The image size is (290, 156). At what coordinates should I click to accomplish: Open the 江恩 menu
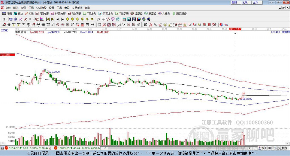(x=31, y=8)
